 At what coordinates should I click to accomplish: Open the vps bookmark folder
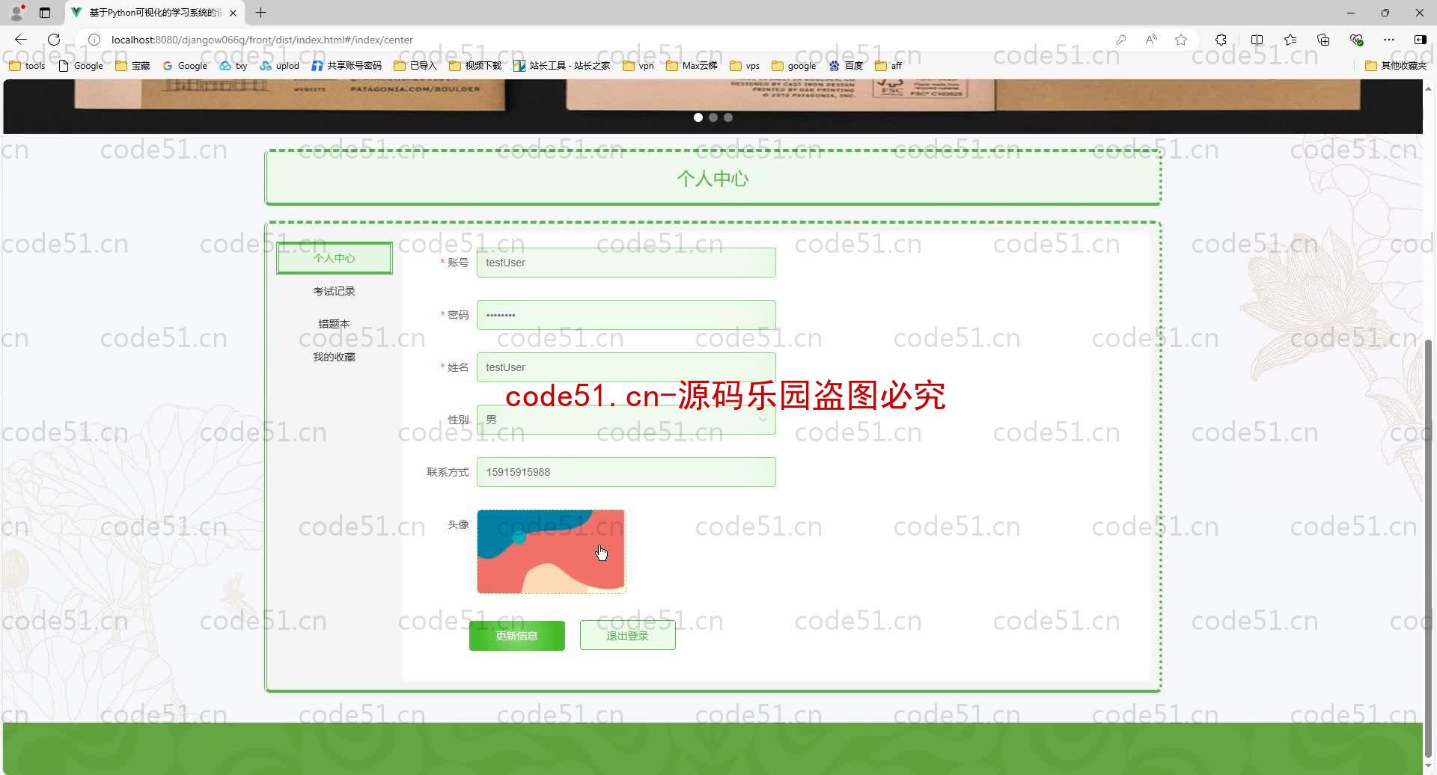(x=745, y=66)
